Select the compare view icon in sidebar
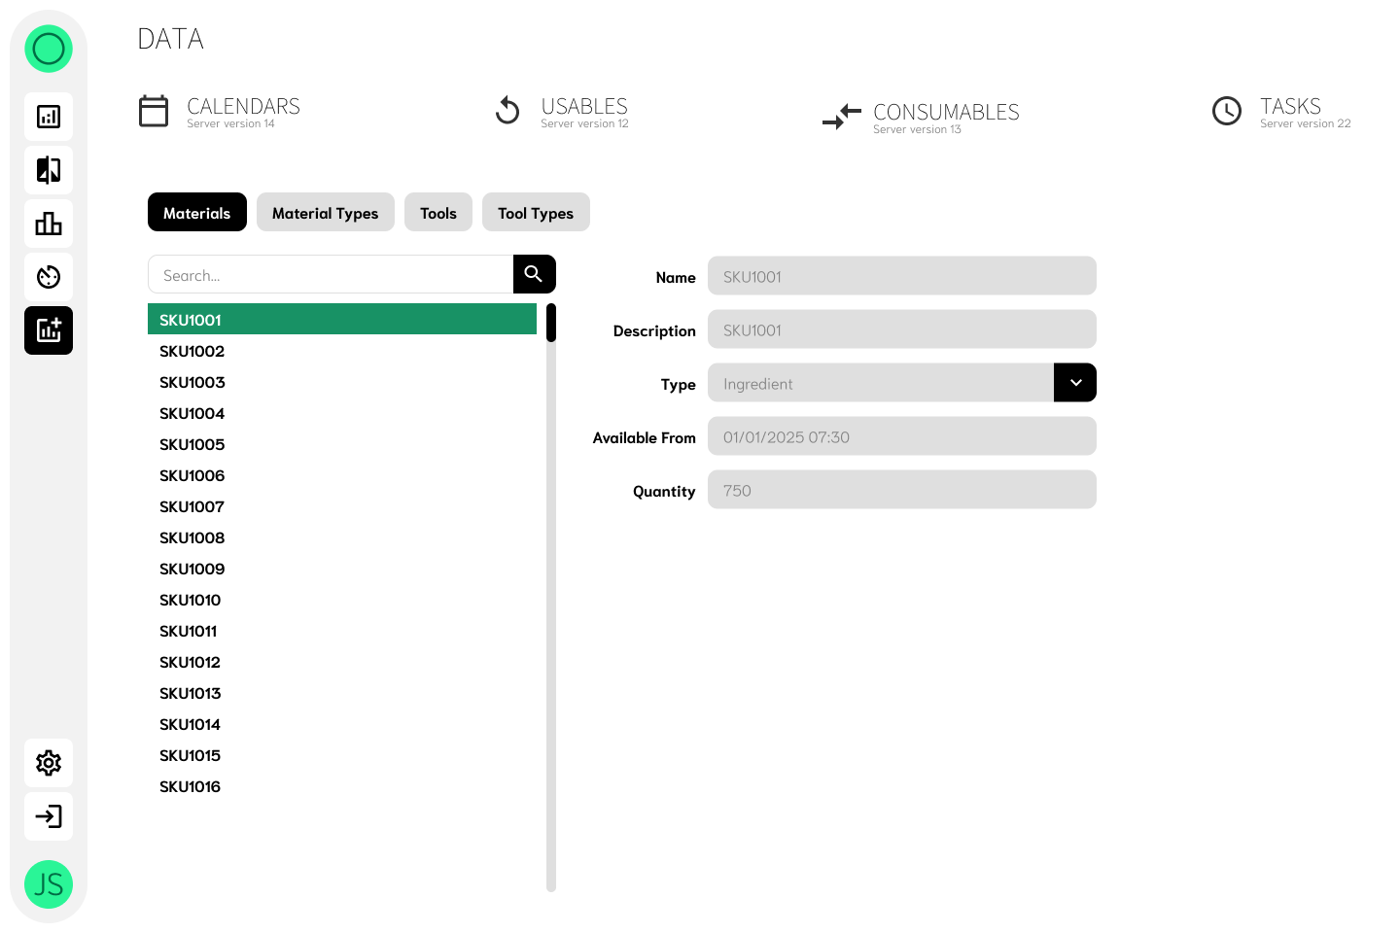 coord(49,170)
